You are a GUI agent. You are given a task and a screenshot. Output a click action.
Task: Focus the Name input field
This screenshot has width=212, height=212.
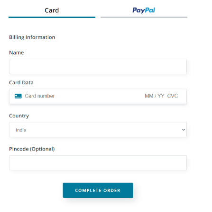click(98, 66)
